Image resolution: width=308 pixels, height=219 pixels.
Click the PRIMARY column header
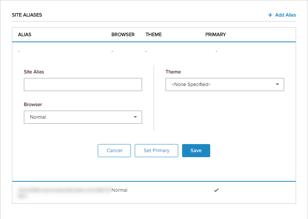(x=216, y=35)
